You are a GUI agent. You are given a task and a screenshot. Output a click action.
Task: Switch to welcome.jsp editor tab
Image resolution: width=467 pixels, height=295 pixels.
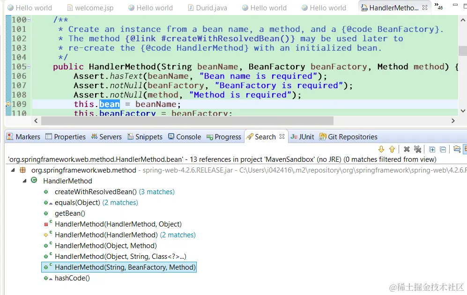[90, 8]
